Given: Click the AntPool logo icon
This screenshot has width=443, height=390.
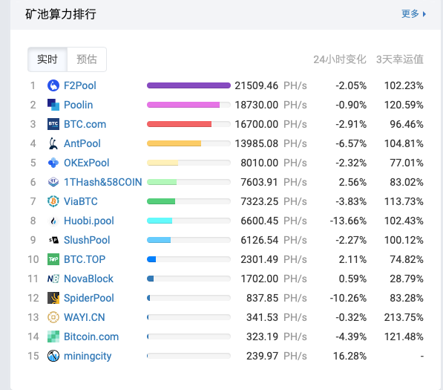Looking at the screenshot, I should [53, 143].
